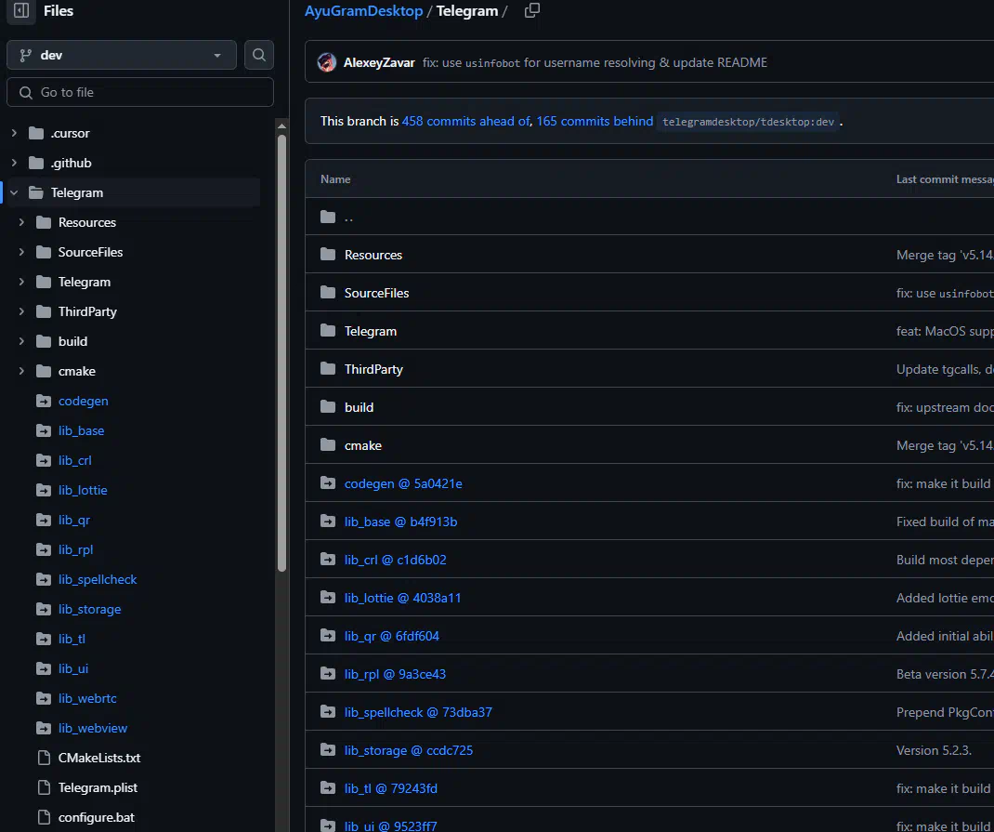This screenshot has width=994, height=832.
Task: Open Resources folder in the file table
Action: (x=373, y=255)
